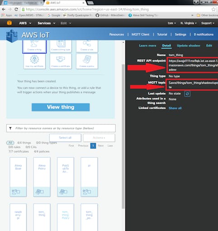Click the resource filter input field

click(x=61, y=128)
